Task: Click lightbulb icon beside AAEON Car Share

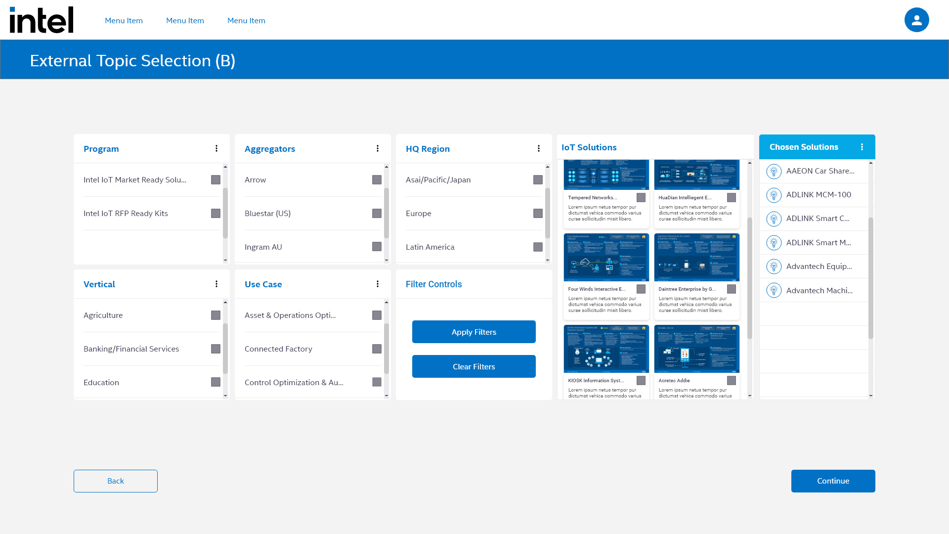Action: click(x=774, y=171)
